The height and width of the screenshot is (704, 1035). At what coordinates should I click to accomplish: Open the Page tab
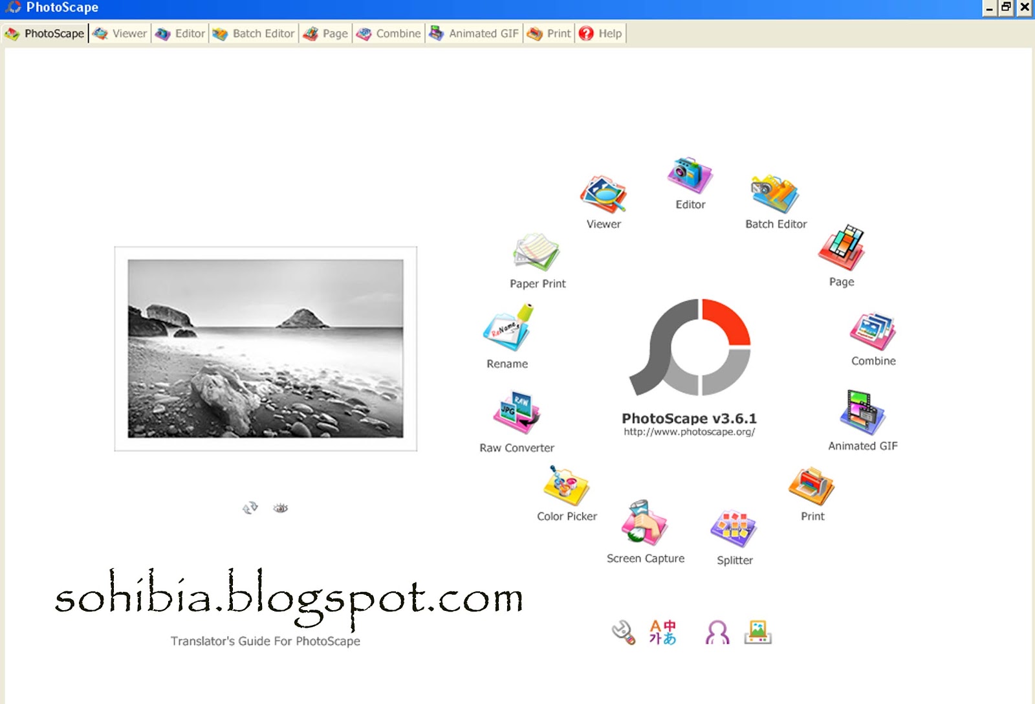(326, 34)
